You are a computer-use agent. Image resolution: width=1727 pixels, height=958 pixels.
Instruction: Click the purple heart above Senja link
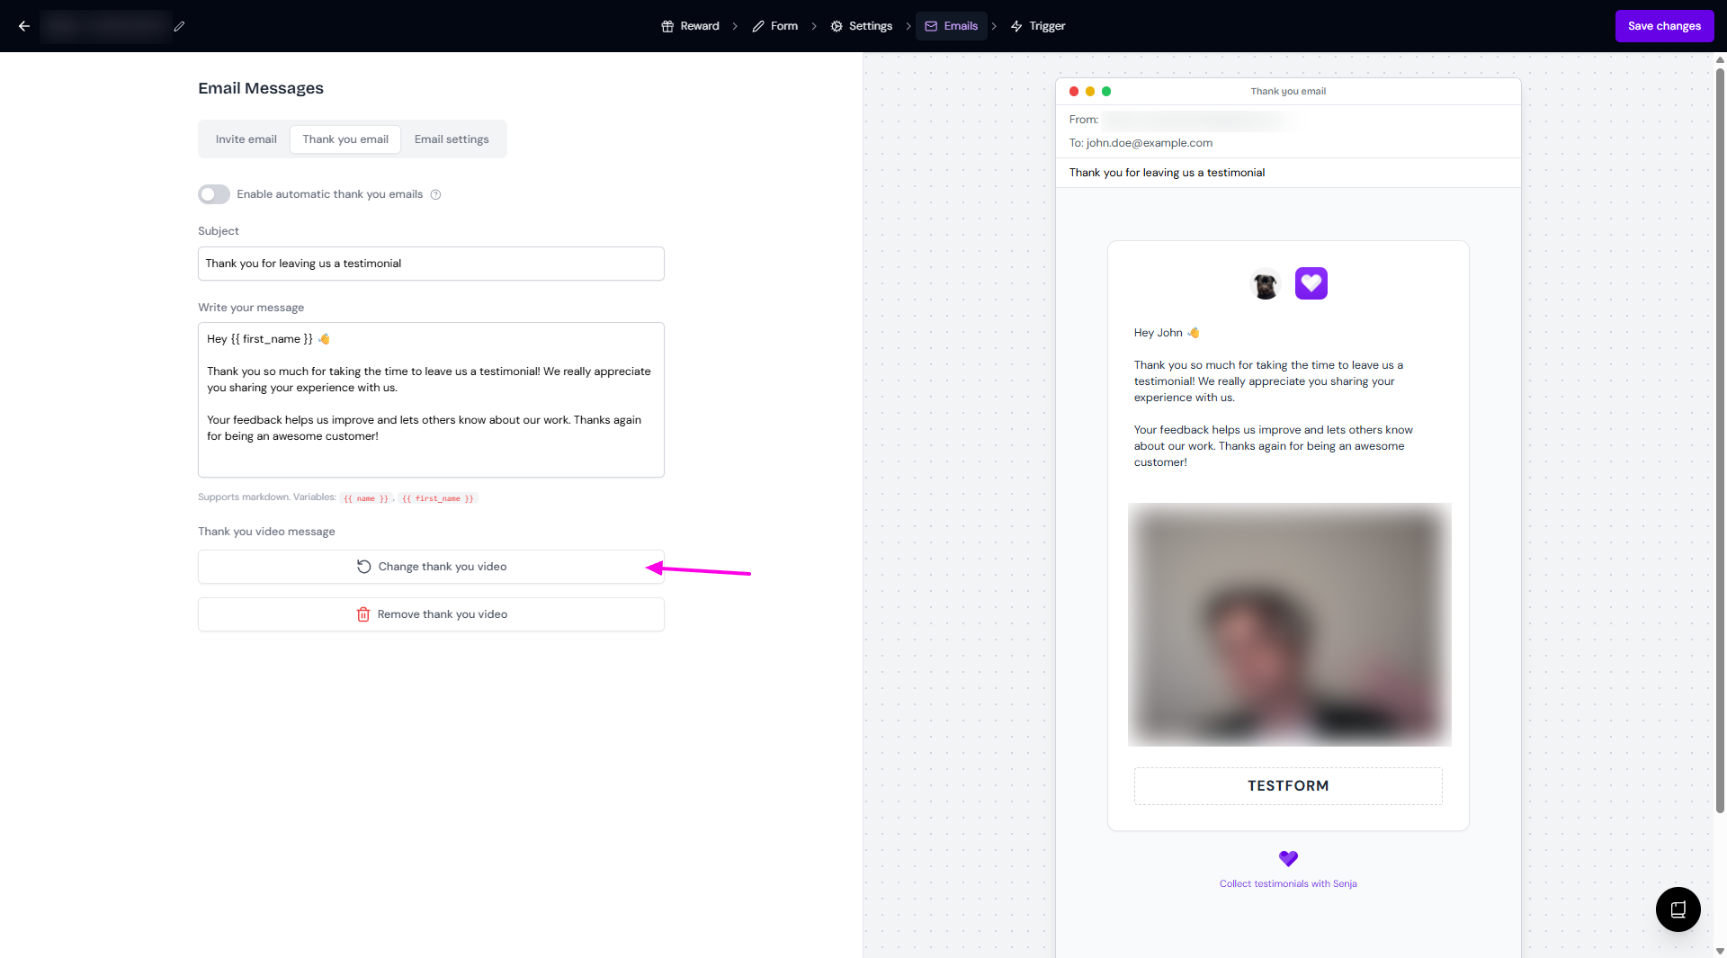coord(1288,858)
